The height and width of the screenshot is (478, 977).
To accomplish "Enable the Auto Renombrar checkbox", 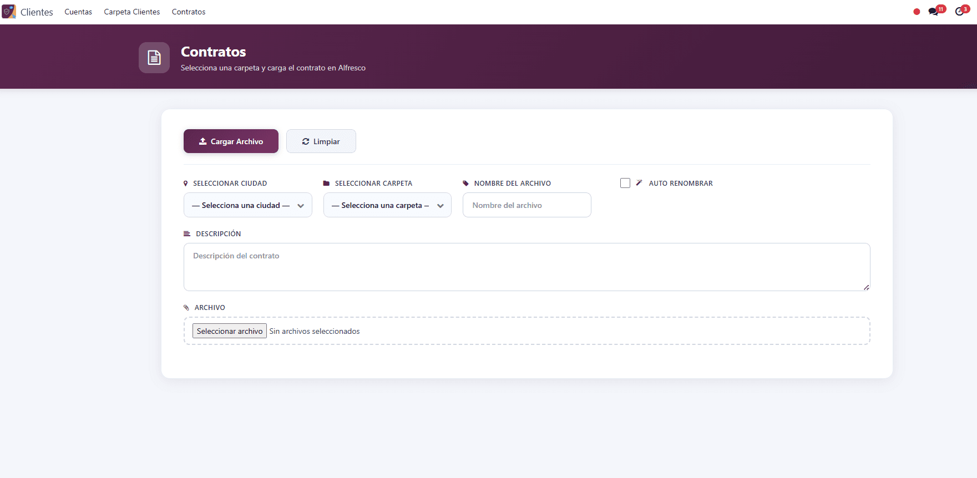I will tap(625, 183).
